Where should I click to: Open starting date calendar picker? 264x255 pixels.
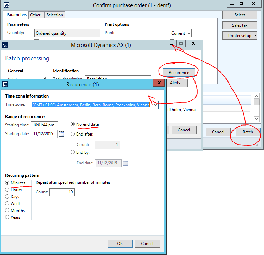(62, 134)
